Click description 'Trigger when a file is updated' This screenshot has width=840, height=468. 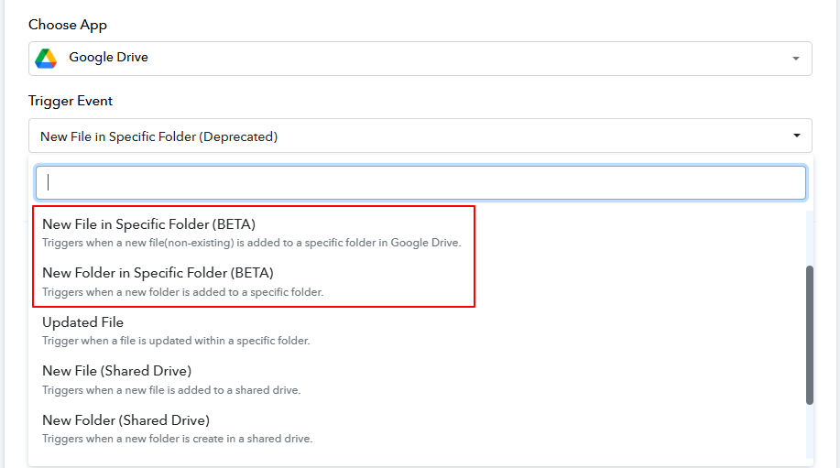pos(176,341)
